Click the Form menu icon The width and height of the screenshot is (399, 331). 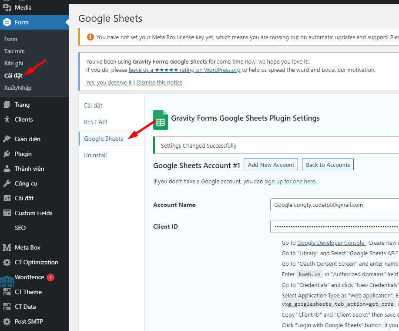[7, 22]
